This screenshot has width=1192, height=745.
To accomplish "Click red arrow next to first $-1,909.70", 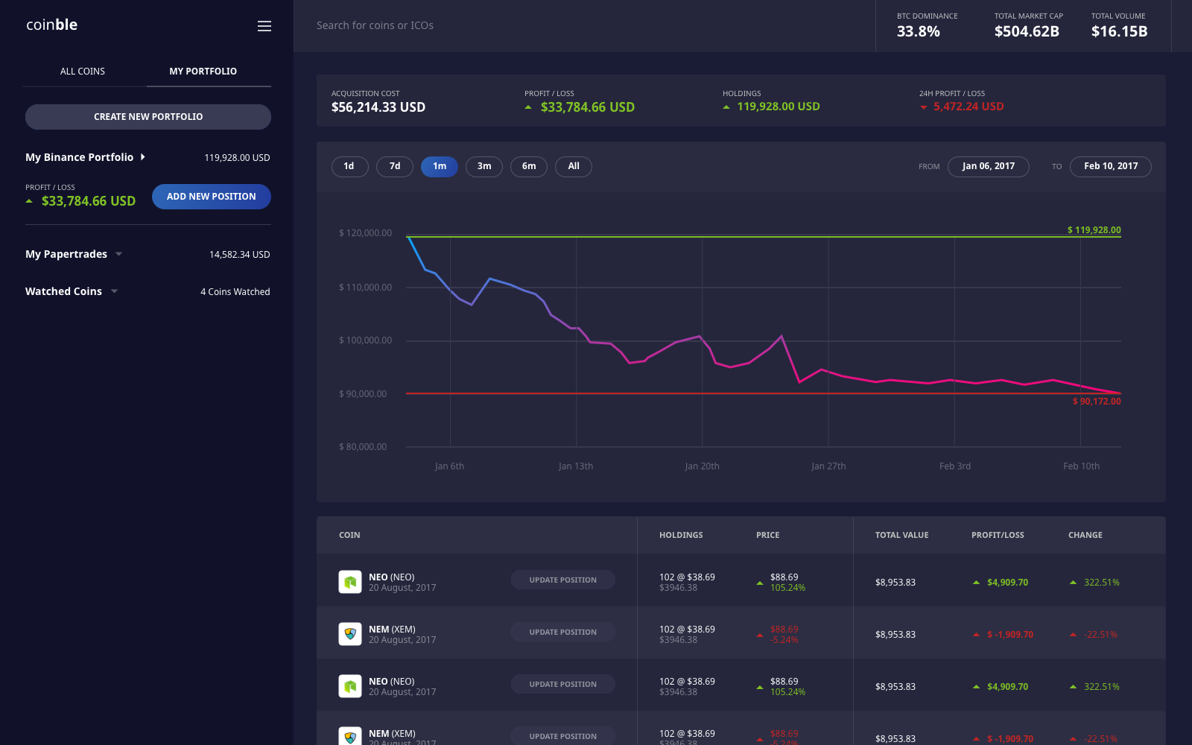I will coord(976,635).
